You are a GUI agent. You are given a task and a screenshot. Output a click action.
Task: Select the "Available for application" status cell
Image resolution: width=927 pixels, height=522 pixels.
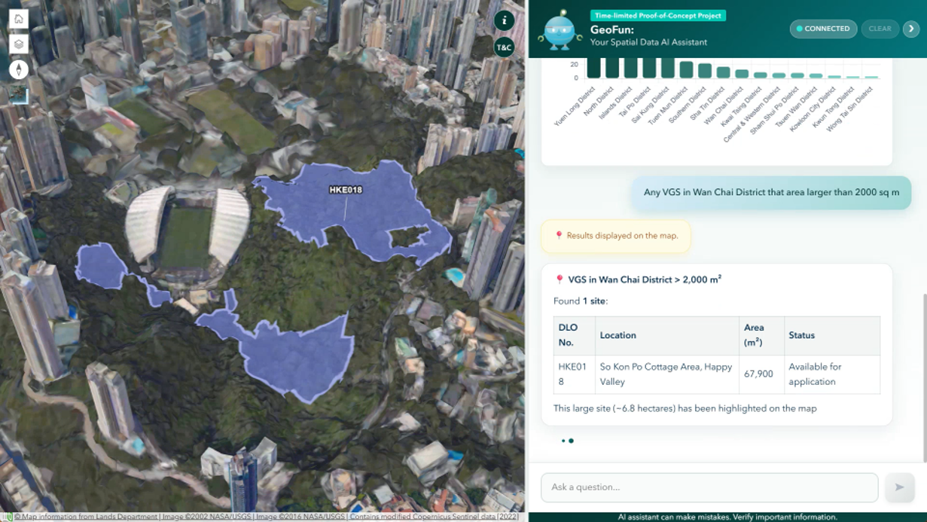[x=832, y=374]
